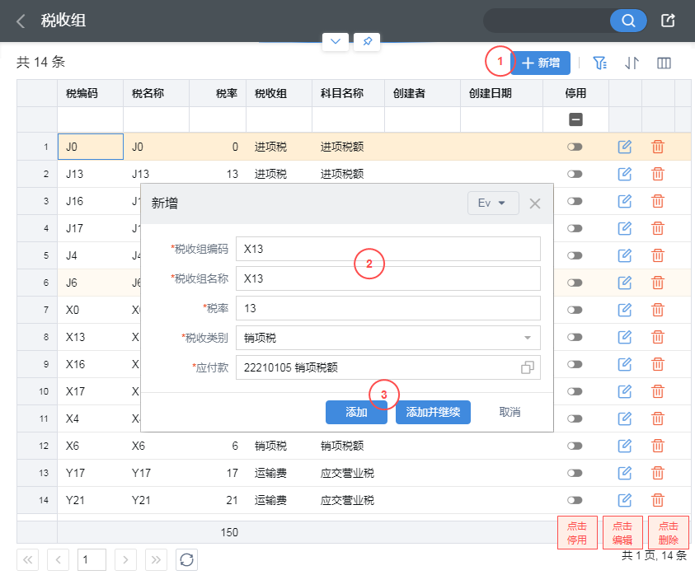Click the 添加并继续 button
Viewport: 695px width, 575px height.
[433, 412]
